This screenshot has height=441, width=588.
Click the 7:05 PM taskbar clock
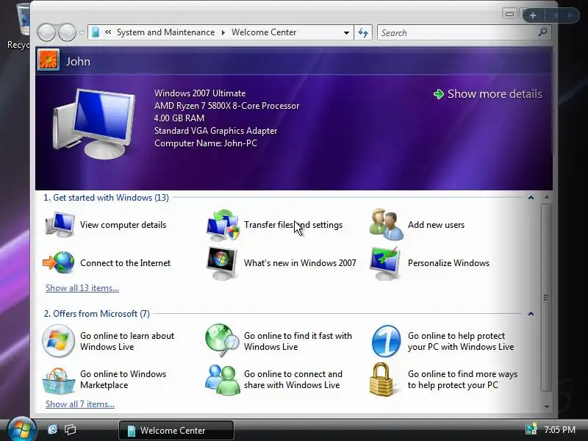559,430
